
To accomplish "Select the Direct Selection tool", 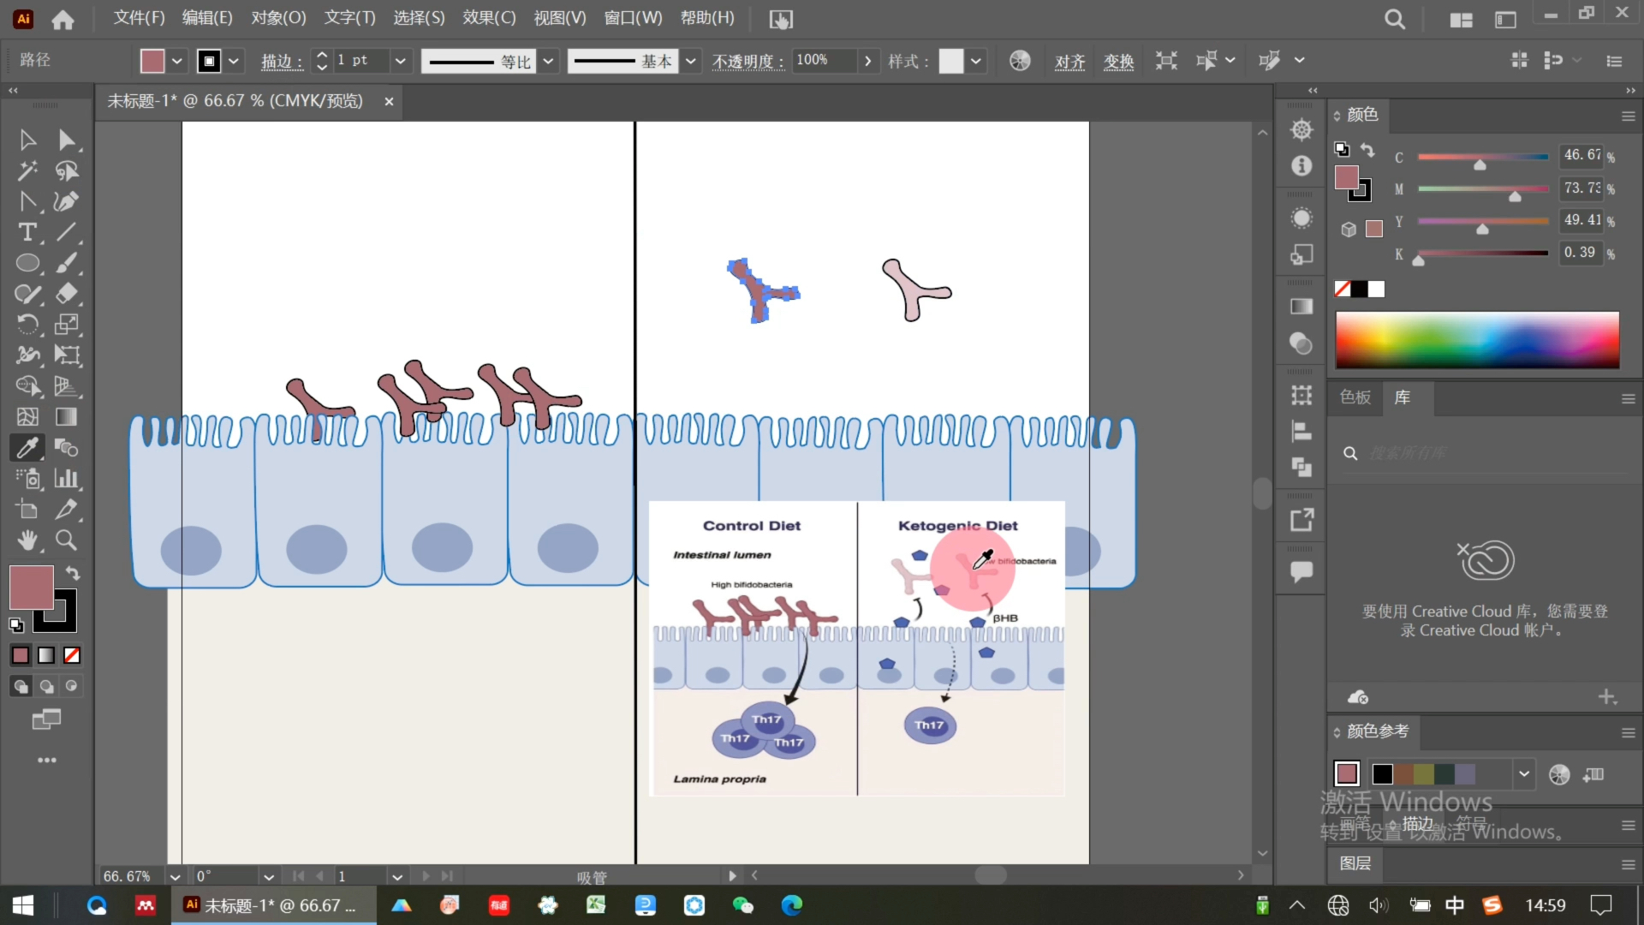I will pos(67,140).
